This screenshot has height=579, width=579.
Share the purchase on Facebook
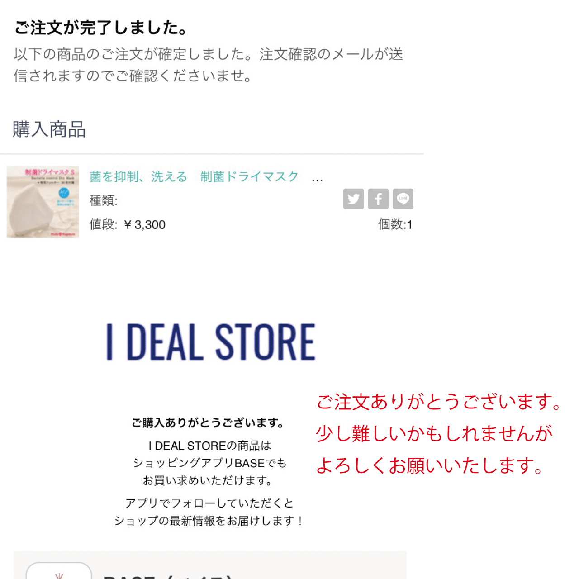(x=378, y=199)
